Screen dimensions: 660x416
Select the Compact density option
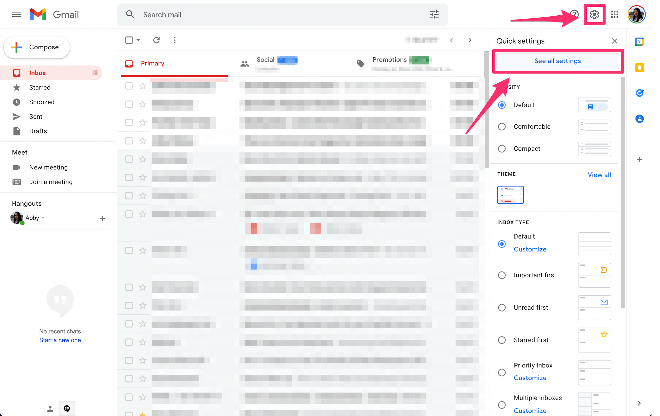(502, 148)
